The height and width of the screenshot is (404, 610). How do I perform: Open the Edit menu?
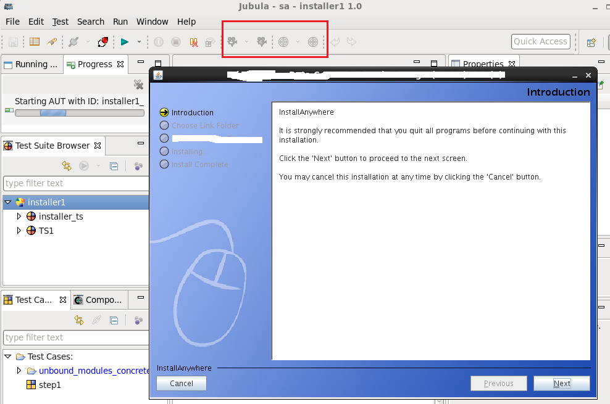pos(36,22)
